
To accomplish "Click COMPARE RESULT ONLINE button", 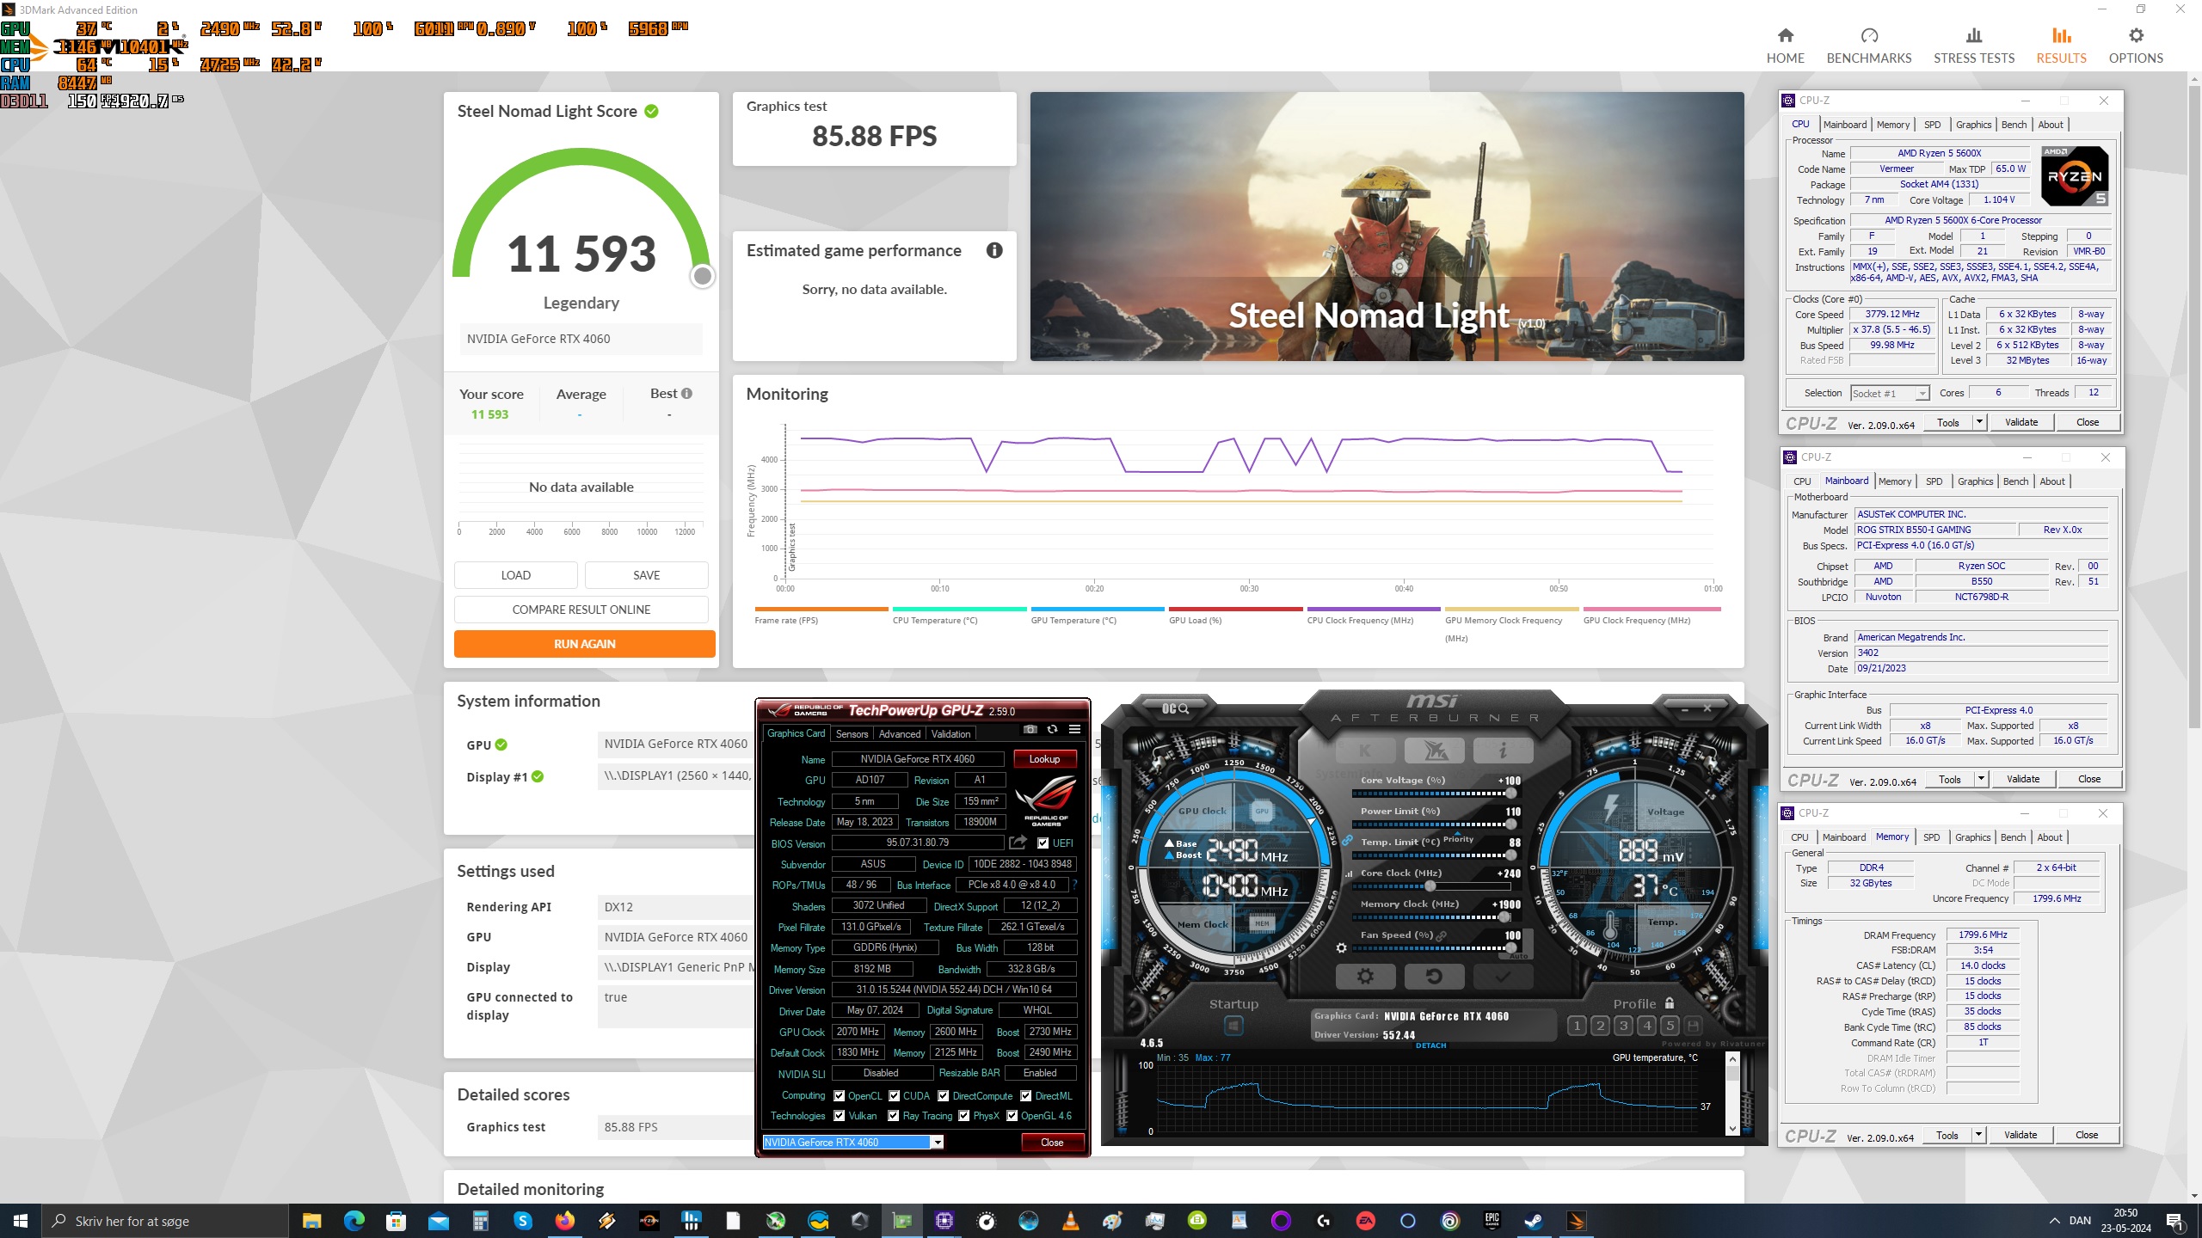I will pos(581,610).
